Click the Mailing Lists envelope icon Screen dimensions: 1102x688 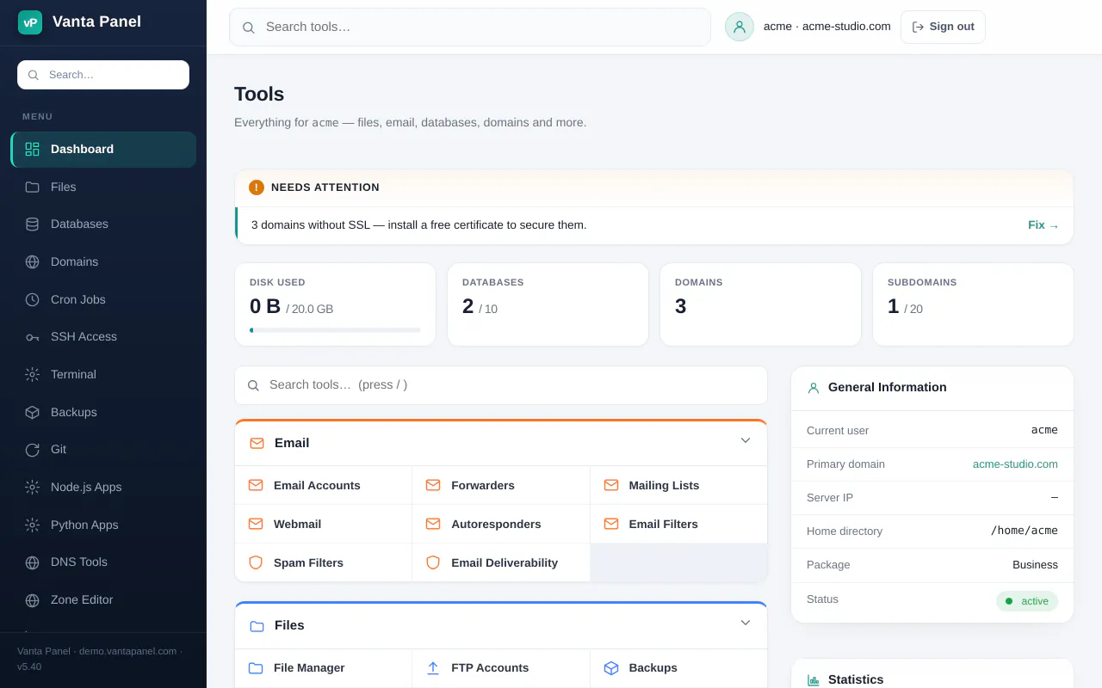tap(611, 485)
